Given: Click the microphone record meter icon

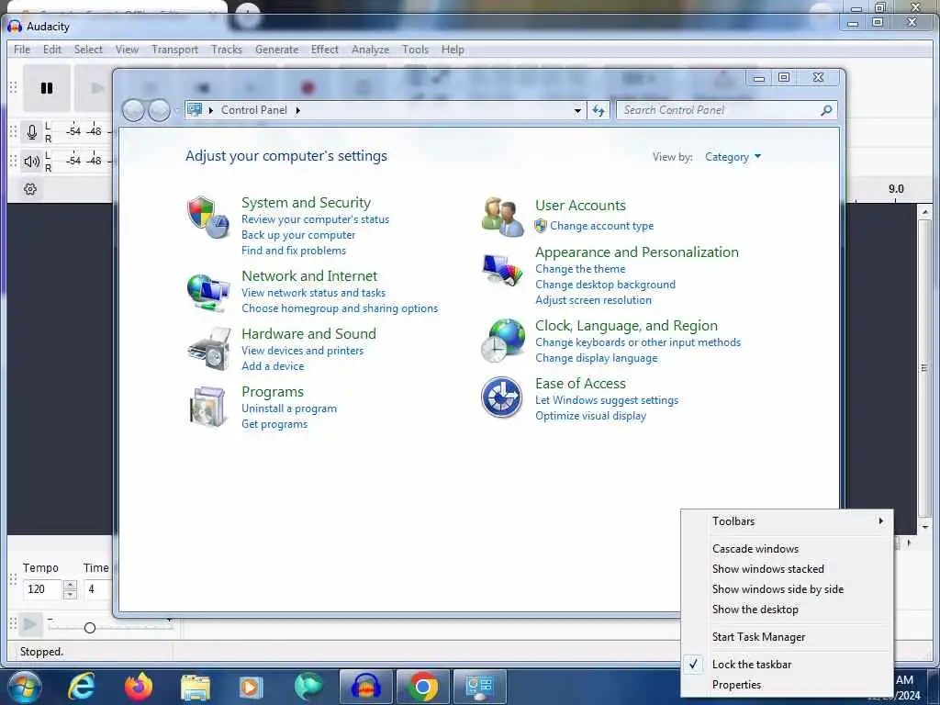Looking at the screenshot, I should click(x=32, y=131).
